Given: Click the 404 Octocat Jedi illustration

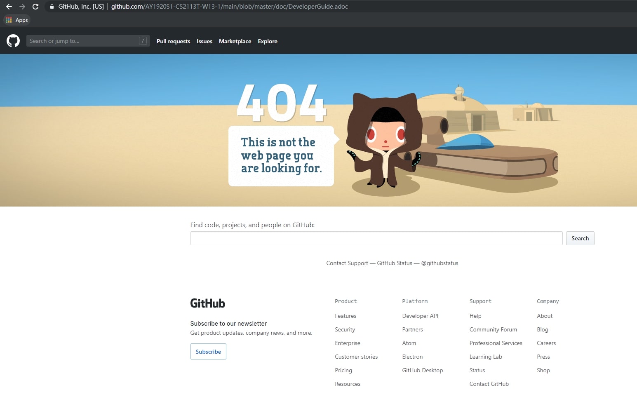Looking at the screenshot, I should pos(385,140).
